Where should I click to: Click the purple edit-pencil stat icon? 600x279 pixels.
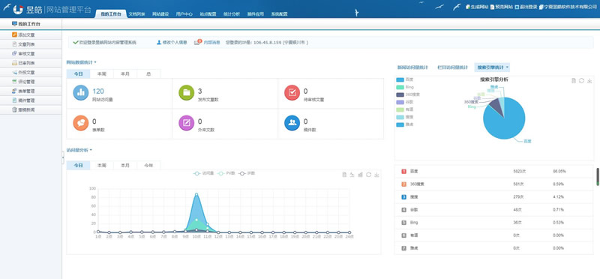pyautogui.click(x=186, y=123)
